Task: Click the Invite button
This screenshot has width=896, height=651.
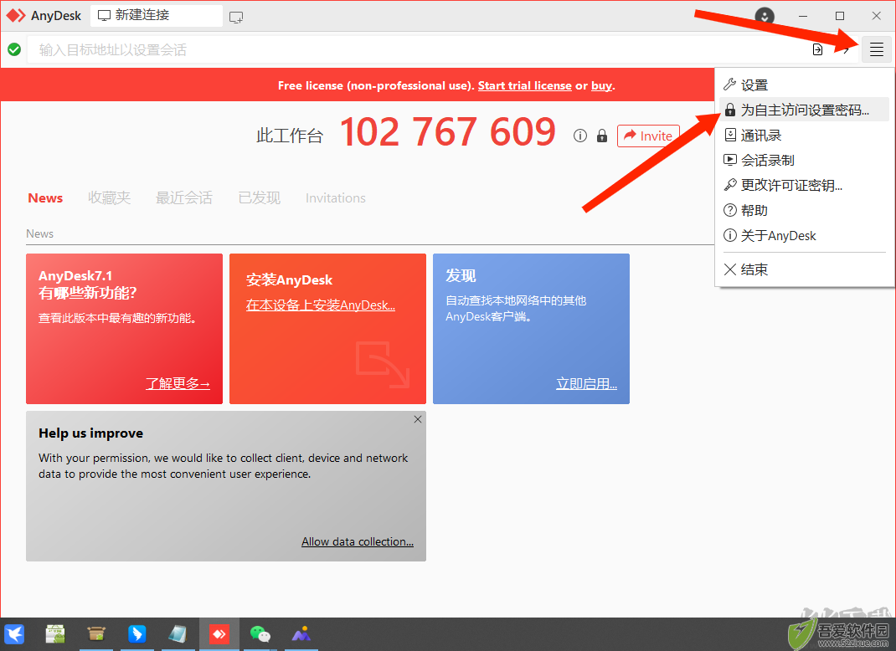Action: click(x=648, y=136)
